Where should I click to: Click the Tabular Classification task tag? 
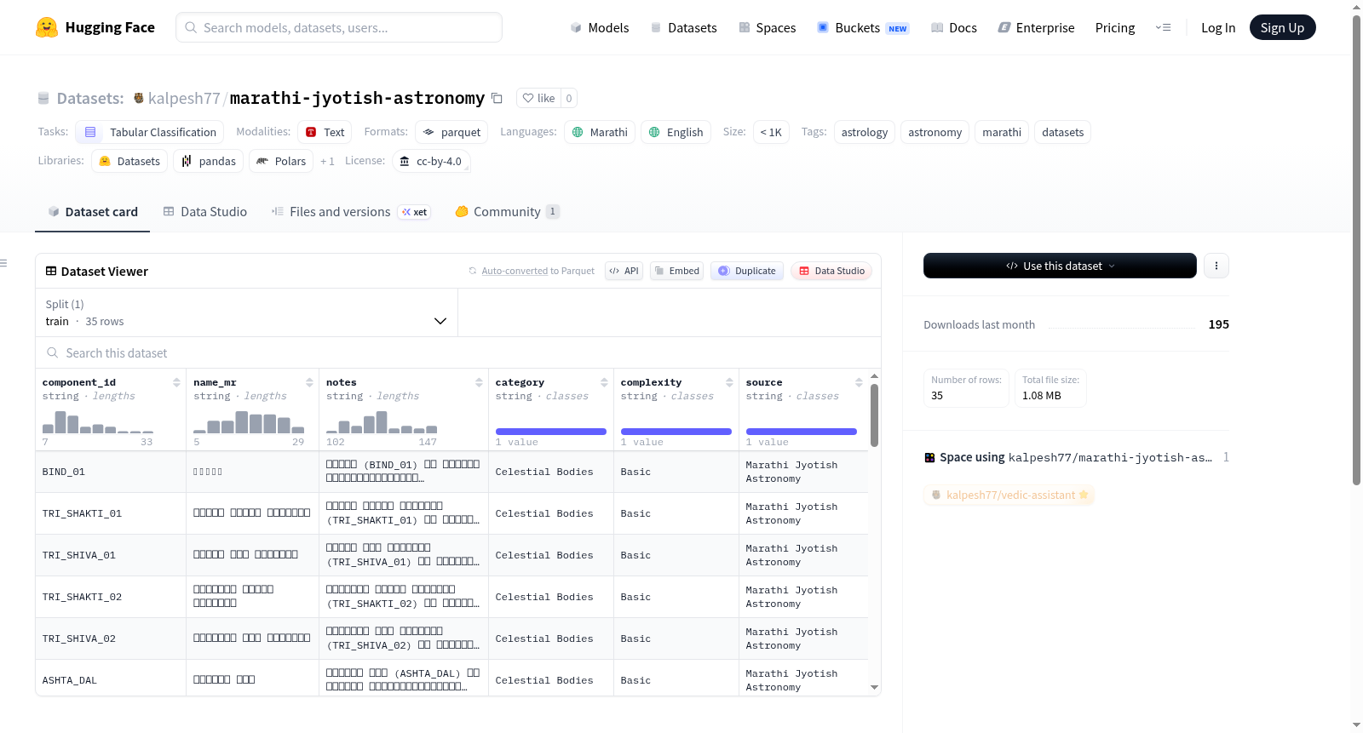click(x=150, y=132)
